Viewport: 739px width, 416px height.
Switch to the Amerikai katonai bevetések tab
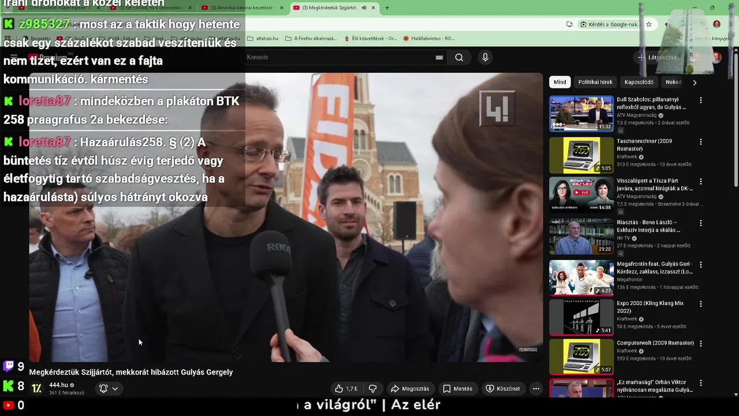(x=242, y=8)
